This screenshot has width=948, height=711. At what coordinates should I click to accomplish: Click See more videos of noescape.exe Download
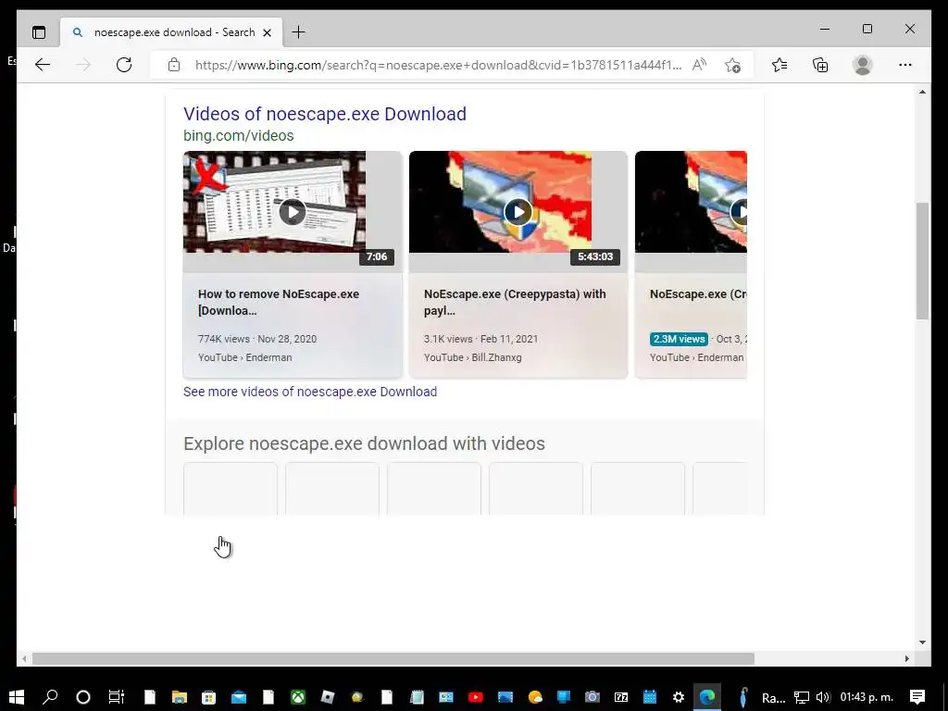point(310,392)
